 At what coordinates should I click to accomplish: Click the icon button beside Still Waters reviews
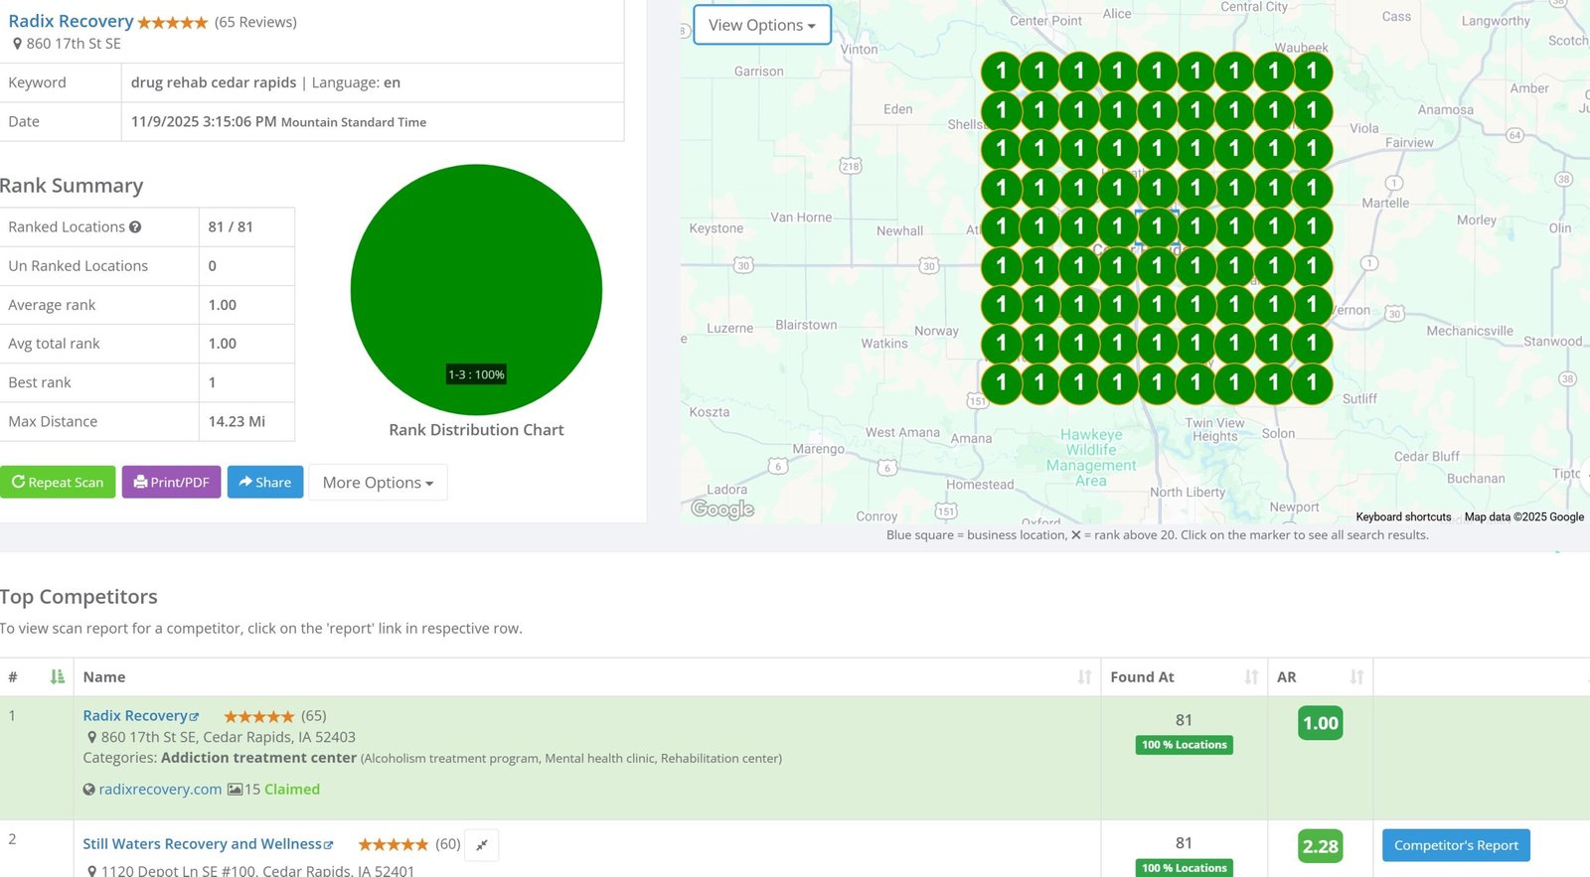[x=482, y=845]
